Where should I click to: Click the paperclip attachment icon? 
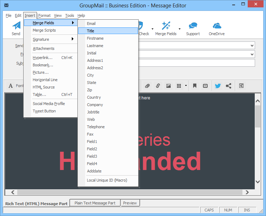pos(147,86)
